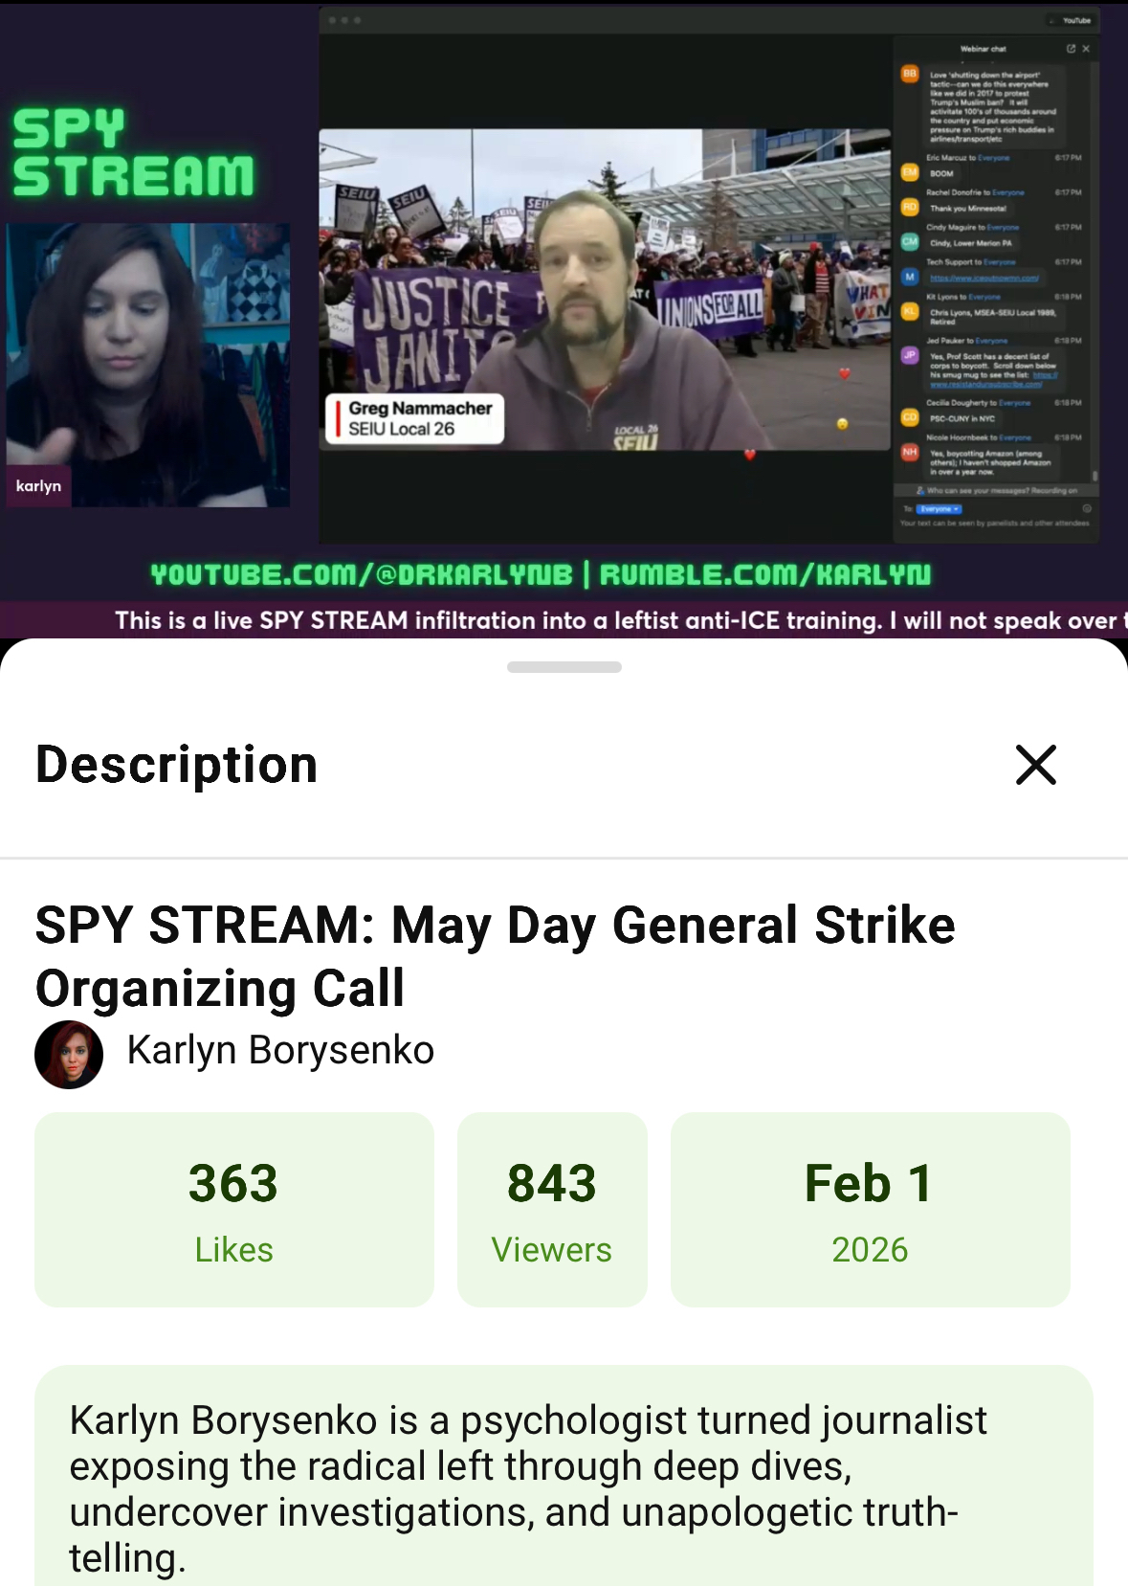The height and width of the screenshot is (1586, 1128).
Task: Select the YouTube tab in shared window
Action: tap(1073, 20)
